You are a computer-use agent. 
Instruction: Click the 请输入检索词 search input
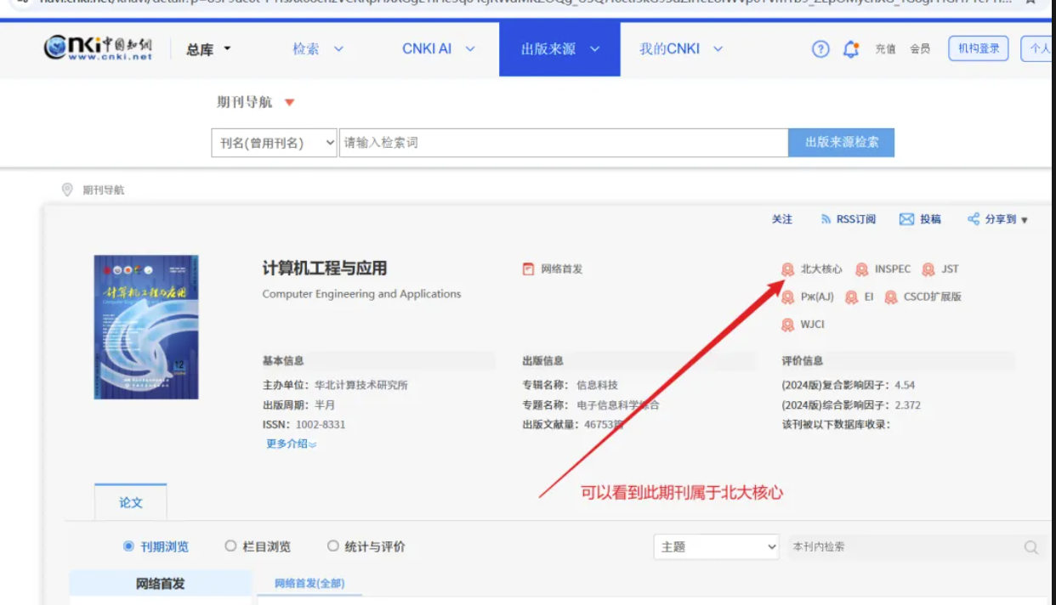pos(564,143)
